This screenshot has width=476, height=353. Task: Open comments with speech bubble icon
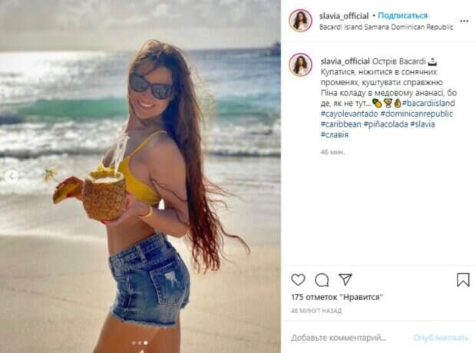(x=322, y=280)
